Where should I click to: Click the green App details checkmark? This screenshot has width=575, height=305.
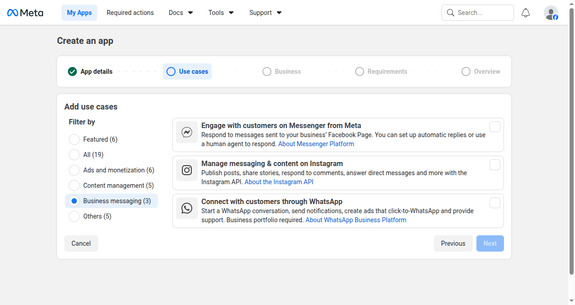coord(72,71)
